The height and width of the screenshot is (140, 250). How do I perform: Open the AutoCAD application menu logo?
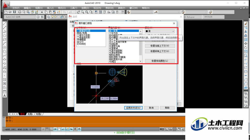point(5,5)
